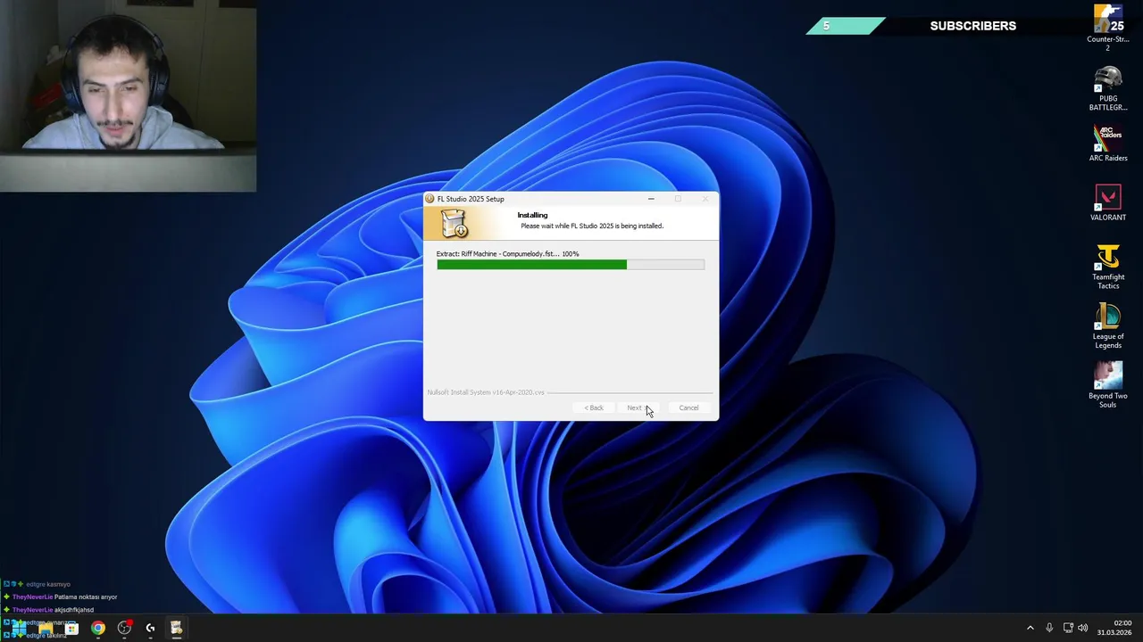Screen dimensions: 1143x642
Task: Open the Counter-Strike 2 desktop shortcut
Action: (1108, 27)
